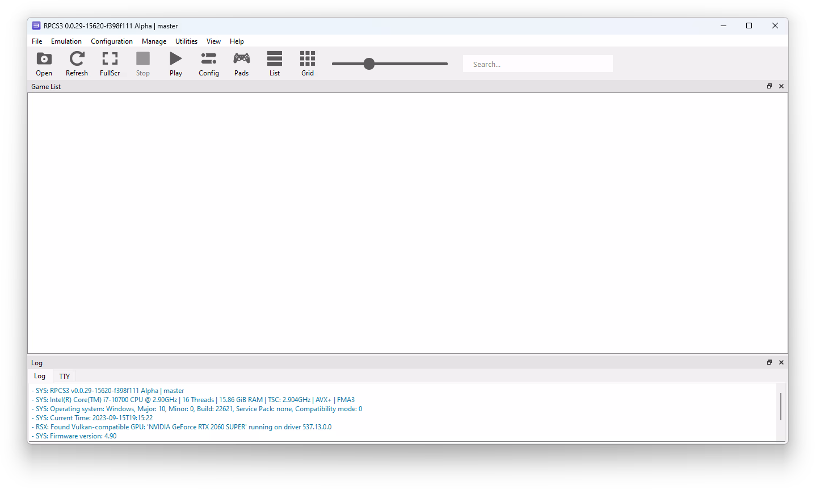Click the 'RPCS3 v0.0.29' first log line
Screen dimensions: 816x490
[x=108, y=391]
